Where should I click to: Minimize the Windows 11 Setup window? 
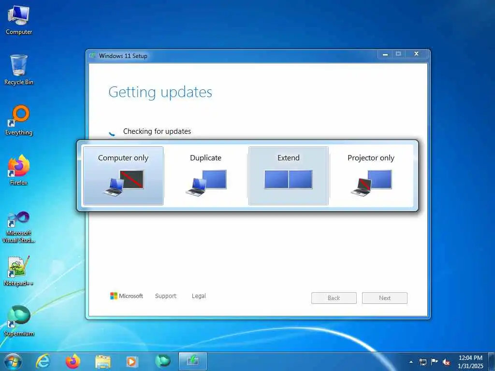pyautogui.click(x=385, y=54)
